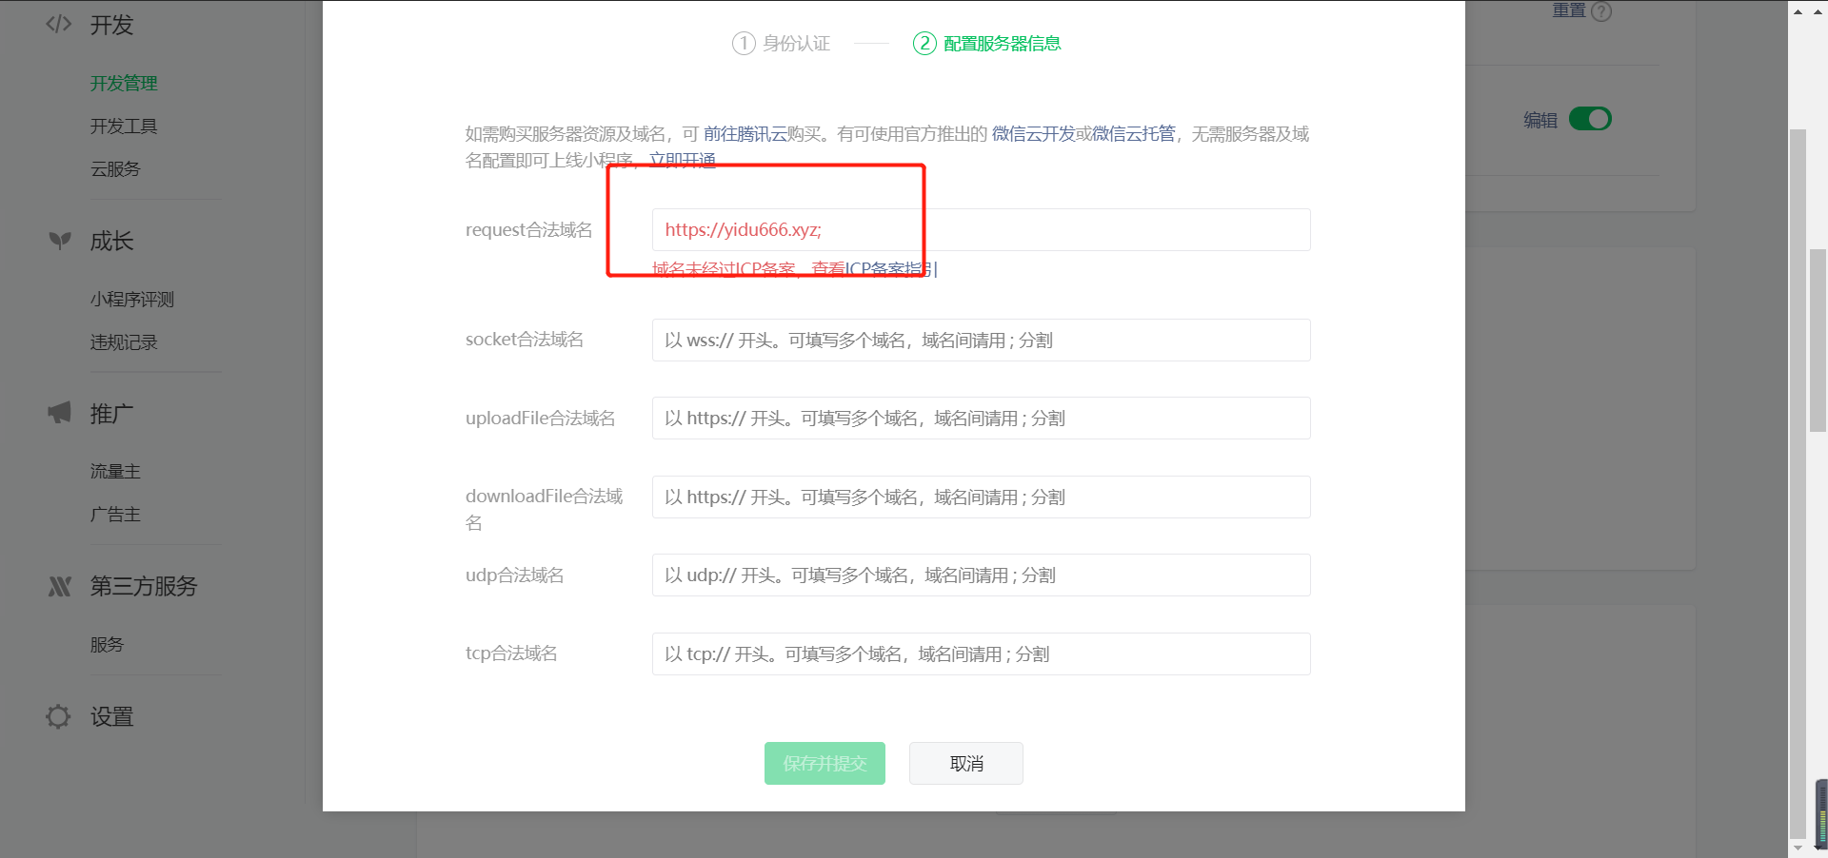Open the 设置 gear icon
1828x858 pixels.
58,716
